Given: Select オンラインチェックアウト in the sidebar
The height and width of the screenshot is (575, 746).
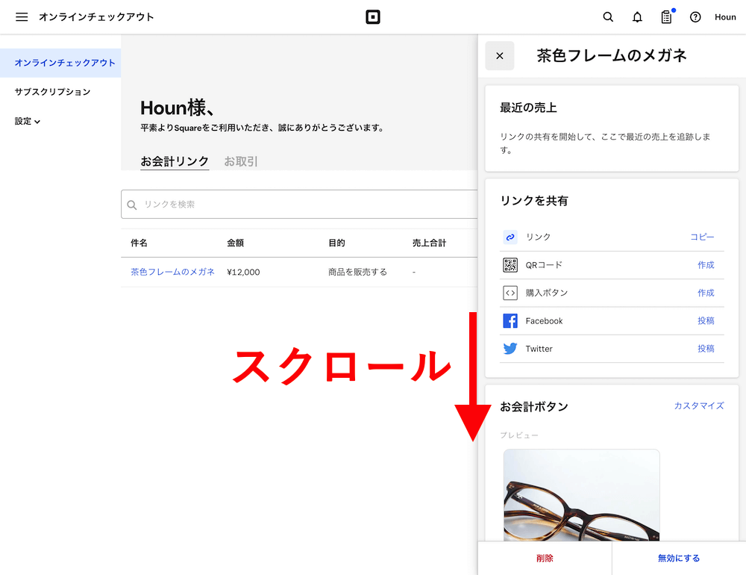Looking at the screenshot, I should pos(60,63).
